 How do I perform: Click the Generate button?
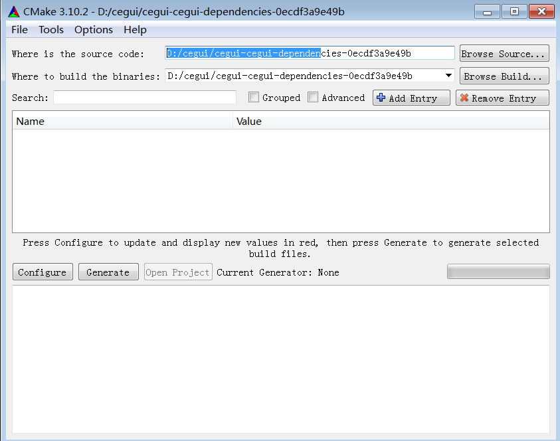tap(108, 272)
